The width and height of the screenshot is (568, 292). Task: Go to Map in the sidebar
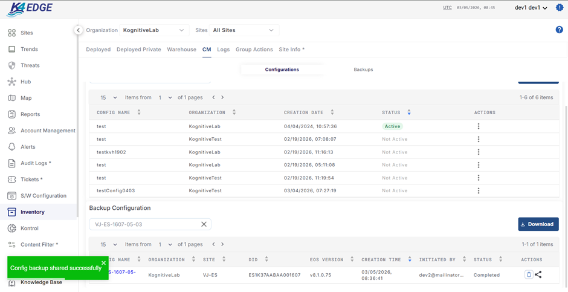26,98
